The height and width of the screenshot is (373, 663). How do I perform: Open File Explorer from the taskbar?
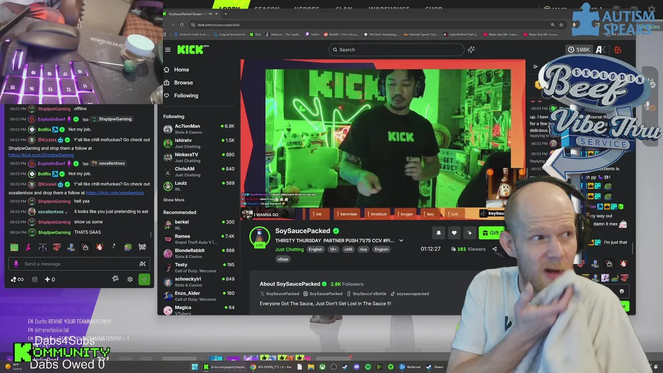(311, 367)
